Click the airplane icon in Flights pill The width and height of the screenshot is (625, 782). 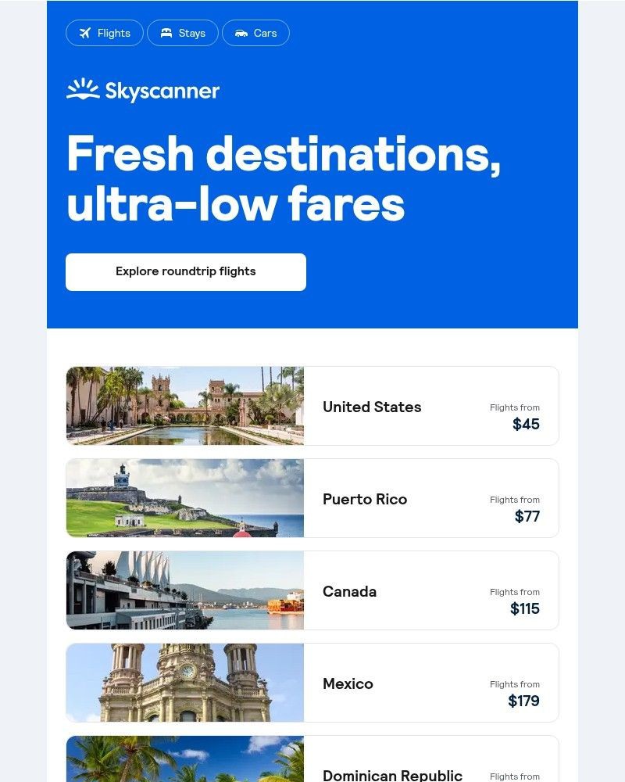(85, 33)
